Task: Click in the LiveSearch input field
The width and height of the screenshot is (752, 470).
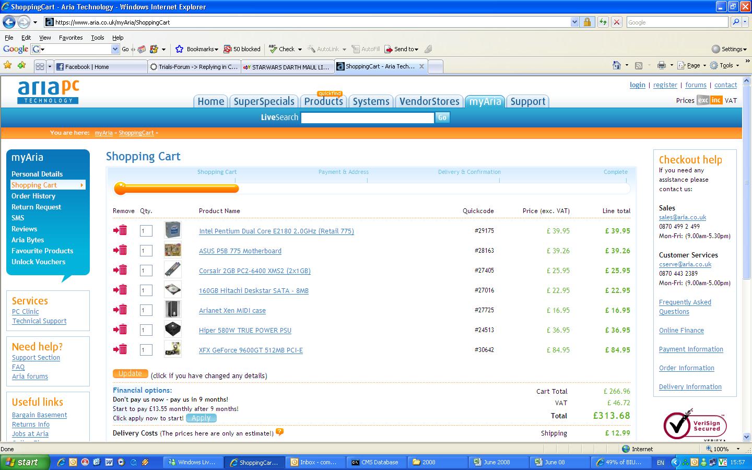Action: point(368,118)
